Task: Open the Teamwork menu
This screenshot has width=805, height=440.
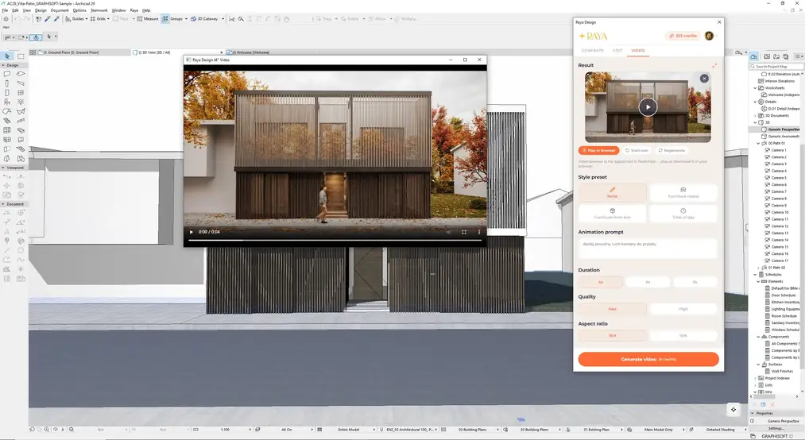Action: 99,10
